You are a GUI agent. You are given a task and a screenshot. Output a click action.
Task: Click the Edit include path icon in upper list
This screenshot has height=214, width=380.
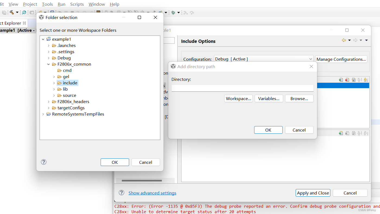point(353,80)
